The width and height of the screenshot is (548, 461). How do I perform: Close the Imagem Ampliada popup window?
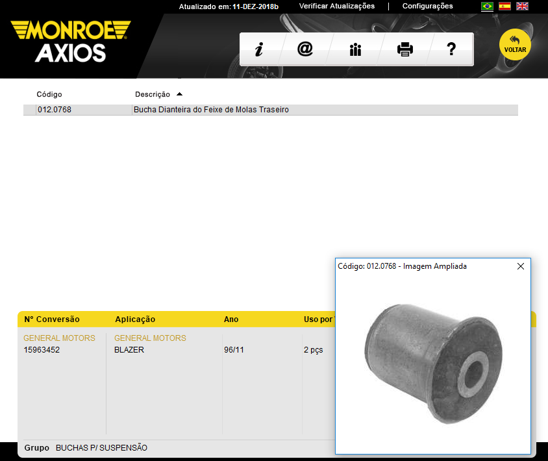tap(520, 266)
